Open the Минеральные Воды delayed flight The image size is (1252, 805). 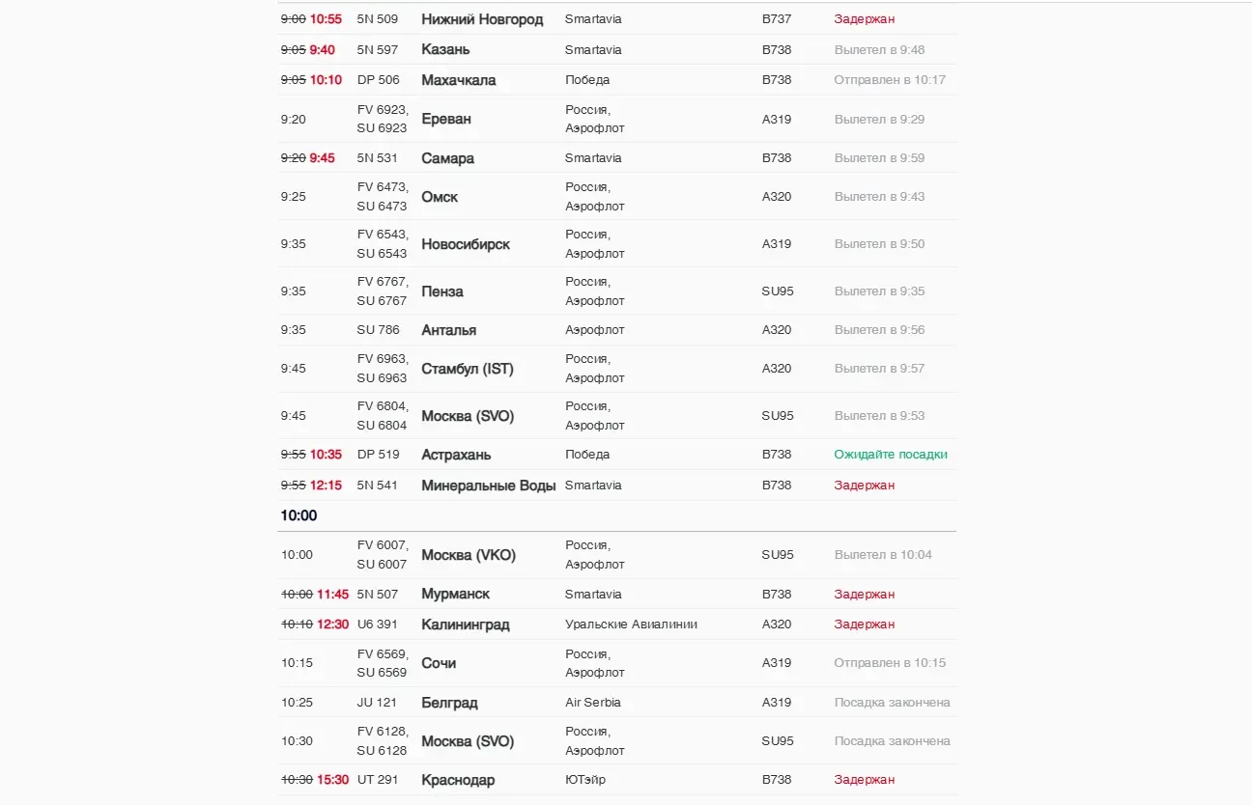[x=617, y=486]
